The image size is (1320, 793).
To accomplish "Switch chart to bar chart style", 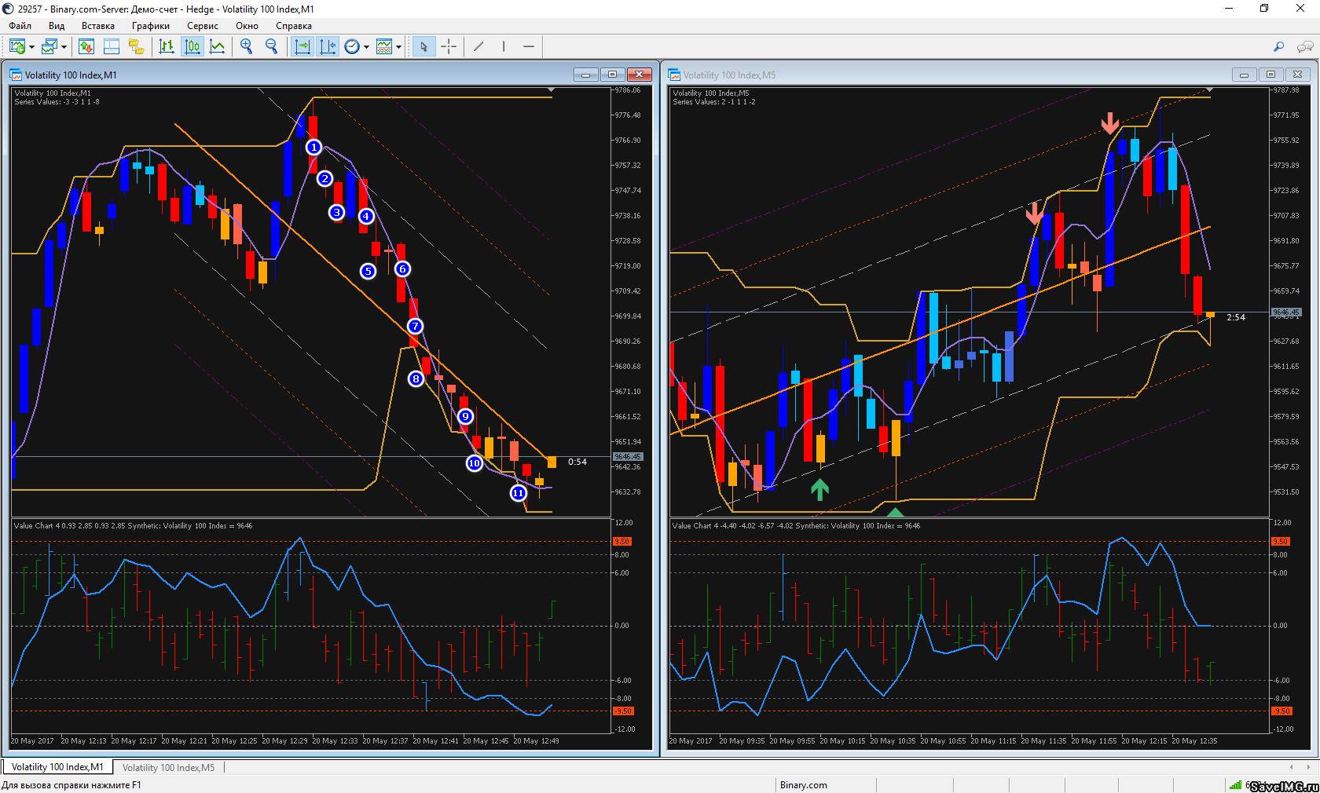I will click(167, 47).
